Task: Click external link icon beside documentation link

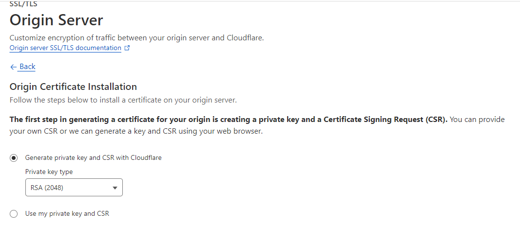Action: point(127,48)
